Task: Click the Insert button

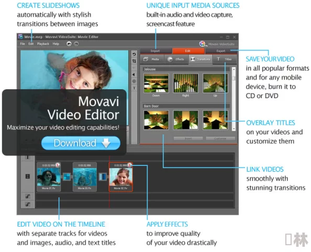Action: click(x=188, y=139)
